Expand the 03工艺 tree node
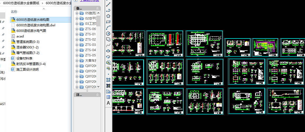The image size is (305, 132). coord(77,24)
